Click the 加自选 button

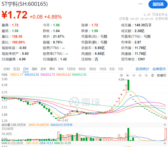[158, 4]
